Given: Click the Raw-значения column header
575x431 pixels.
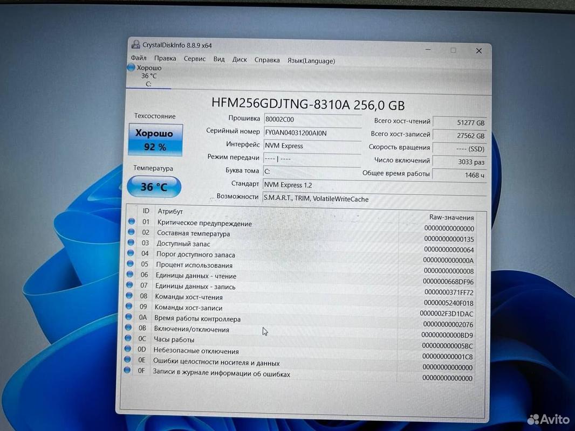Looking at the screenshot, I should tap(451, 217).
